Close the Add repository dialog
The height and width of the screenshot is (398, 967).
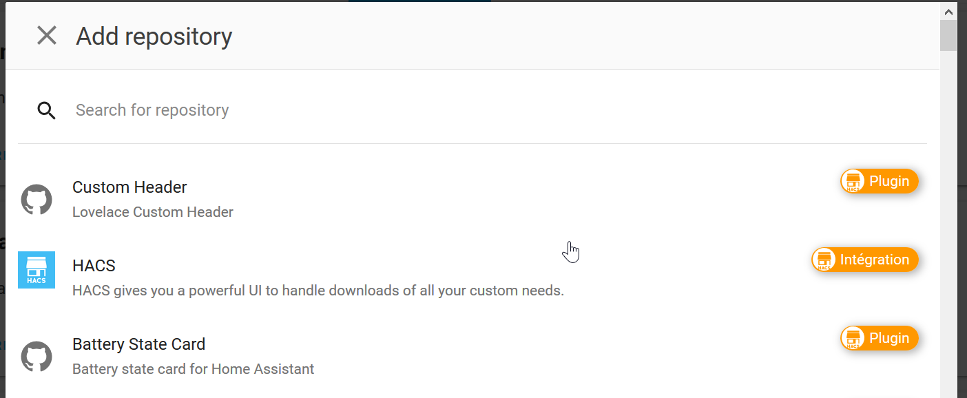tap(46, 36)
